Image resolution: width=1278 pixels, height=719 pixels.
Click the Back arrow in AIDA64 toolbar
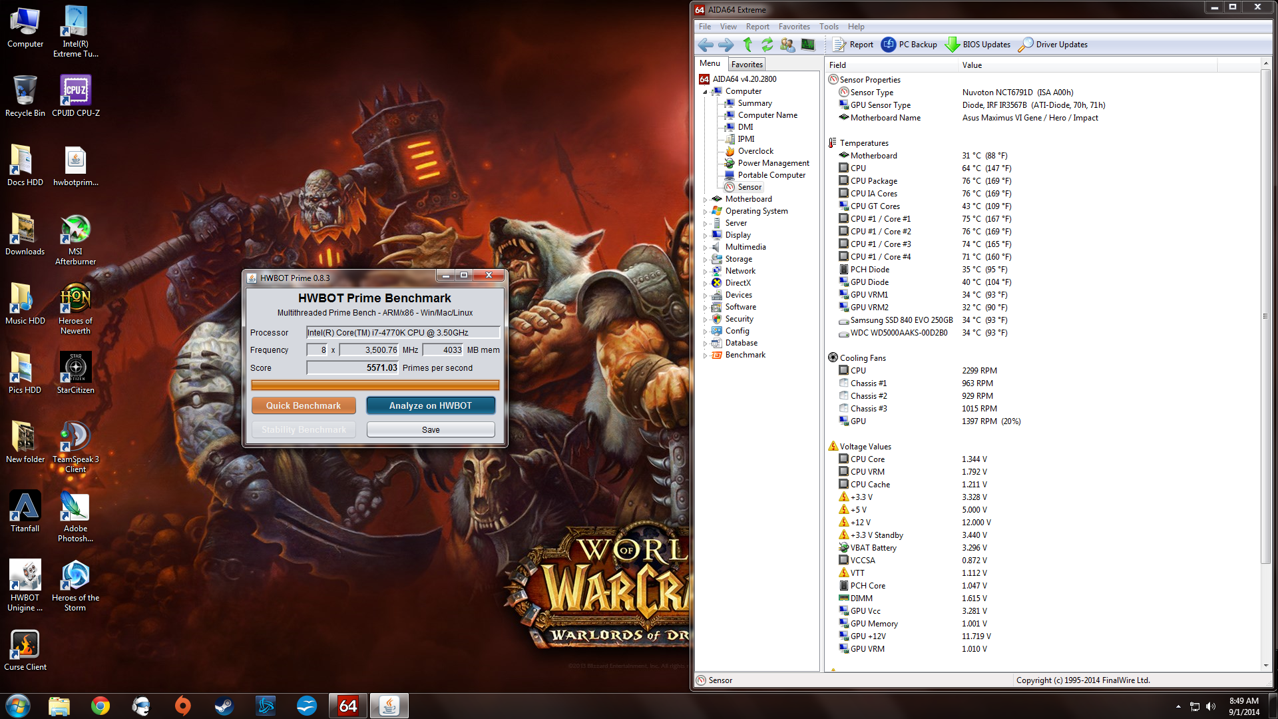(x=706, y=45)
